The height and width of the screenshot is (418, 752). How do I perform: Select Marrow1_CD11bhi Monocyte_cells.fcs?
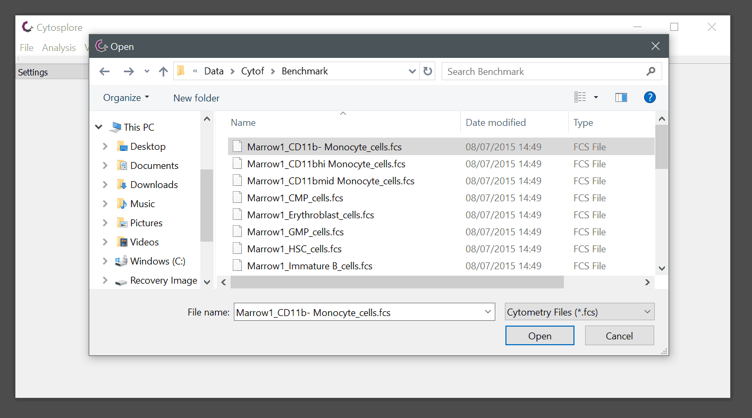click(x=326, y=164)
